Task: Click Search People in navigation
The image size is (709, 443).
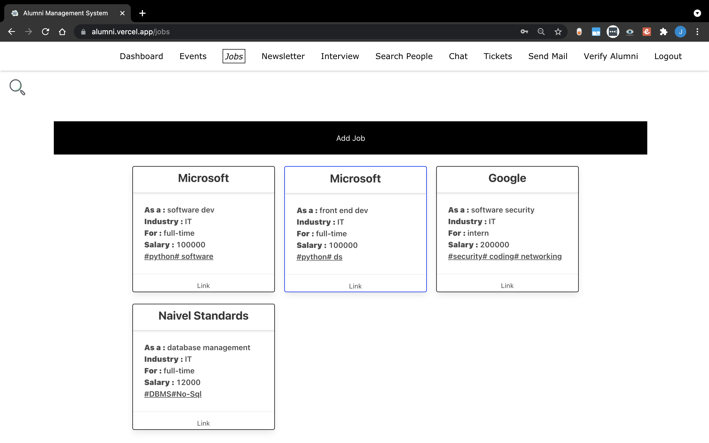Action: pos(404,56)
